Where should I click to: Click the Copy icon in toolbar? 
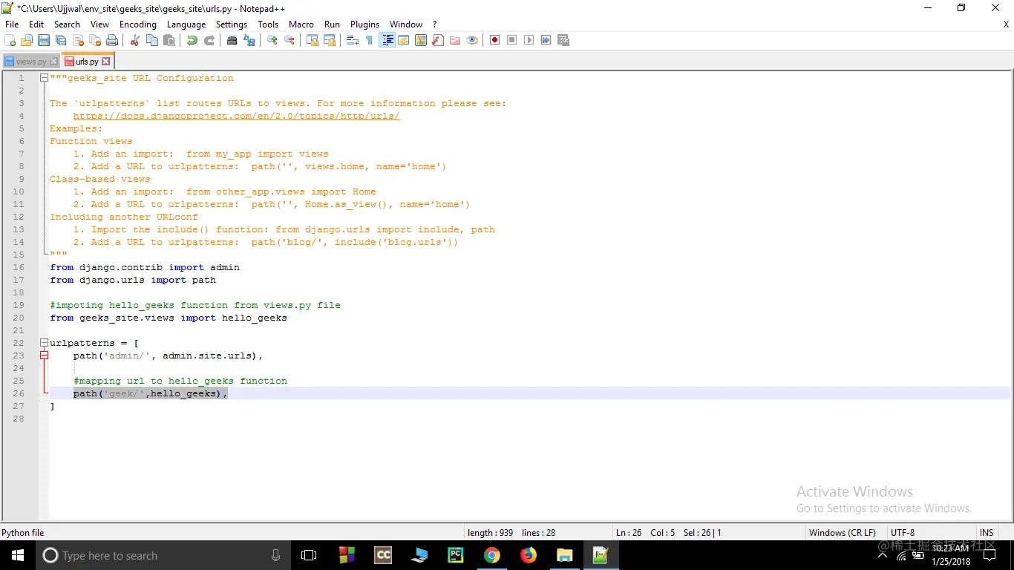tap(152, 40)
